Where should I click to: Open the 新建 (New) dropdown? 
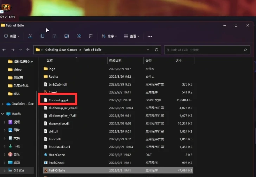coord(12,36)
